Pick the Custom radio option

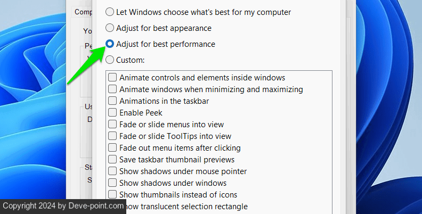(110, 60)
